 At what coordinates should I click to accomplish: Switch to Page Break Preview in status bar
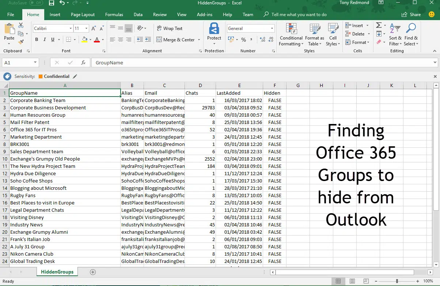366,281
